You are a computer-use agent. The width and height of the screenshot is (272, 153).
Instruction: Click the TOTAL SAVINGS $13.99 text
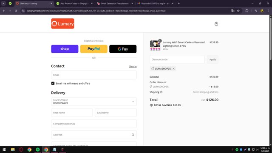(x=167, y=105)
